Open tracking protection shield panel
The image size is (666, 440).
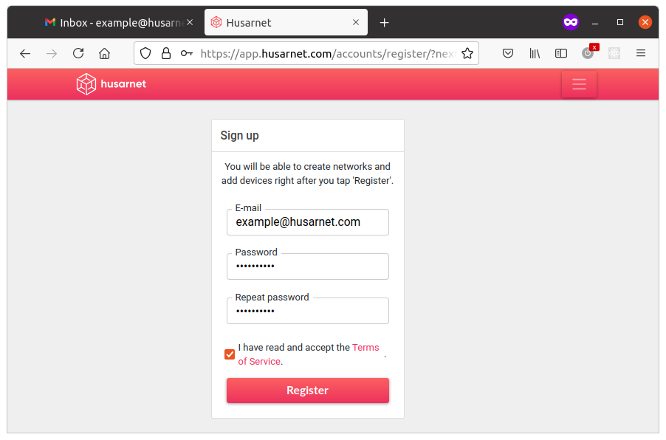145,53
